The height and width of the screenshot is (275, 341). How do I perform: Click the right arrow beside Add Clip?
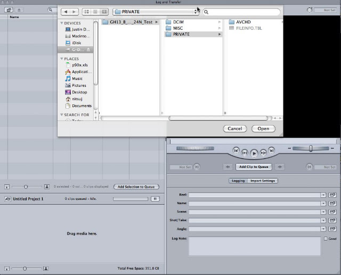tap(280, 167)
